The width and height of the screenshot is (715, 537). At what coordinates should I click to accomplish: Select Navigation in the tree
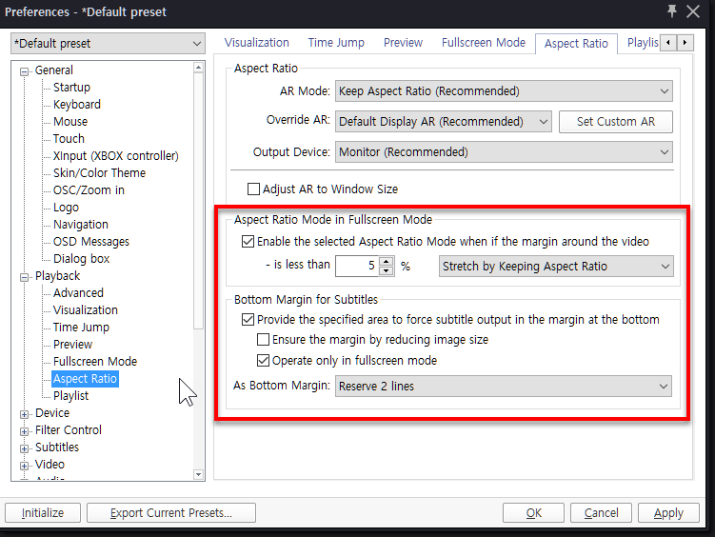(81, 225)
